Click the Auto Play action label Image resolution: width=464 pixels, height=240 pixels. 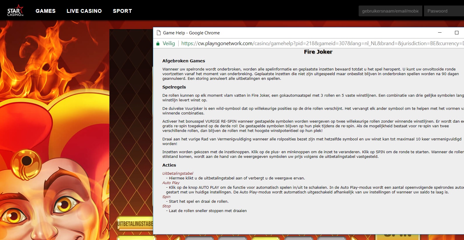[171, 183]
